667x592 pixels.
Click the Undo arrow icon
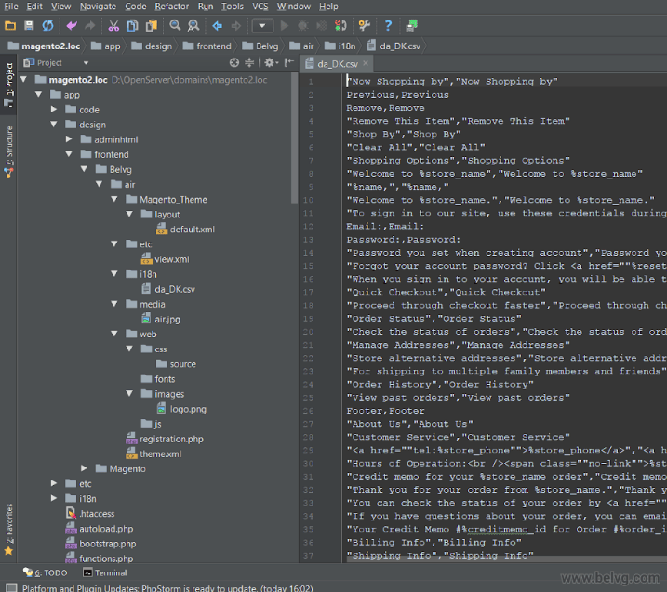[72, 26]
